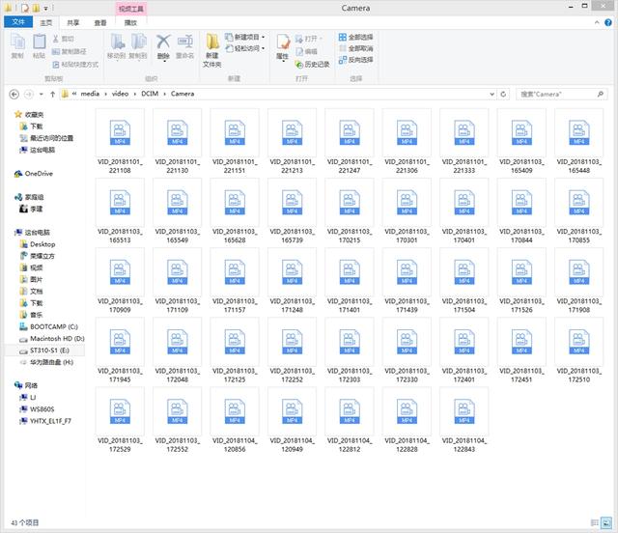Click the Forward navigation arrow

(29, 95)
